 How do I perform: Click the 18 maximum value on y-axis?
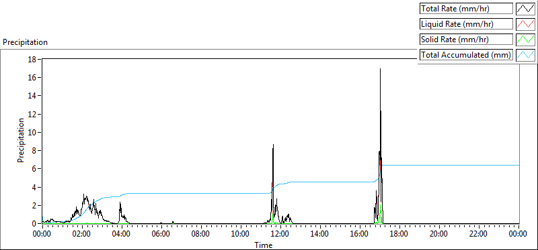click(x=32, y=60)
